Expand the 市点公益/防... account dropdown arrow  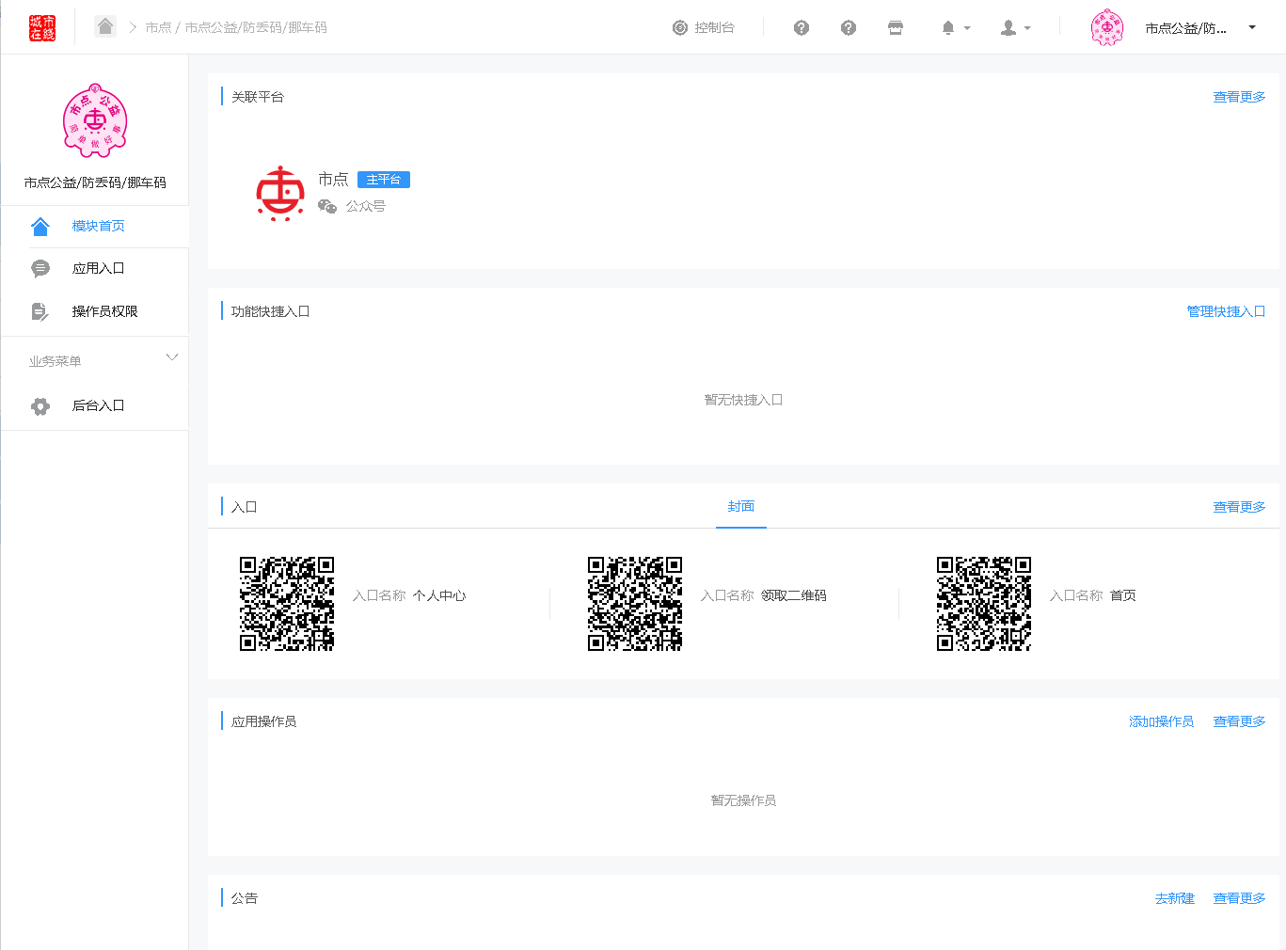click(x=1252, y=27)
